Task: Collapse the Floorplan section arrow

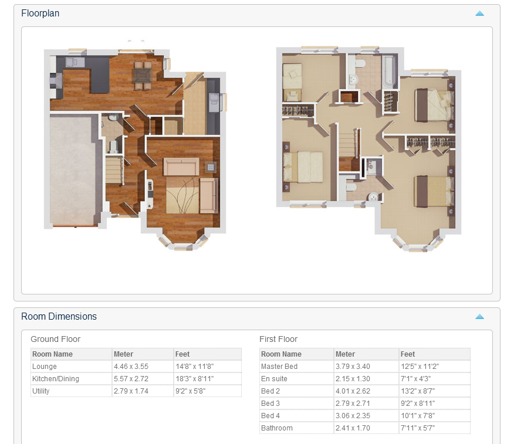Action: pos(479,13)
